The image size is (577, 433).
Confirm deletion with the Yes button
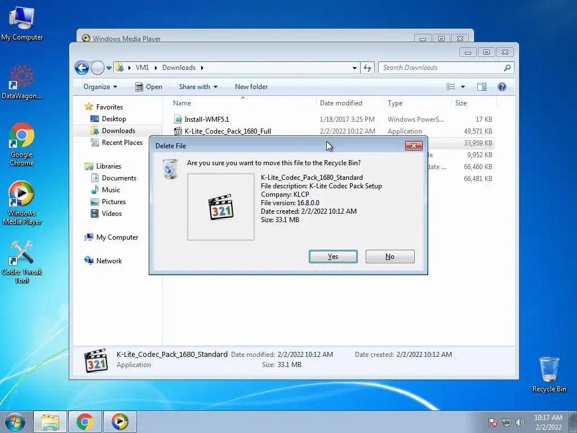333,257
